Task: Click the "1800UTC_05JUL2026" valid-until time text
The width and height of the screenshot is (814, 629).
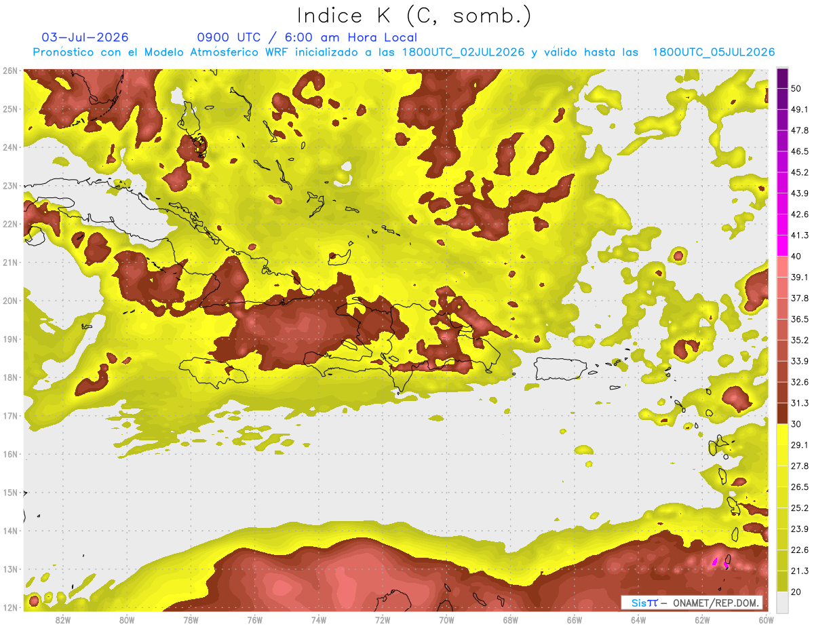Action: click(x=714, y=52)
